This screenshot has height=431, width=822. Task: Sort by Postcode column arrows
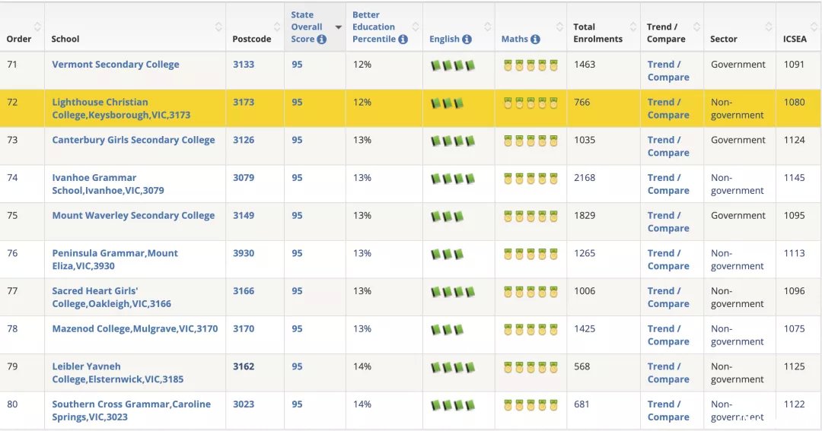pyautogui.click(x=277, y=27)
